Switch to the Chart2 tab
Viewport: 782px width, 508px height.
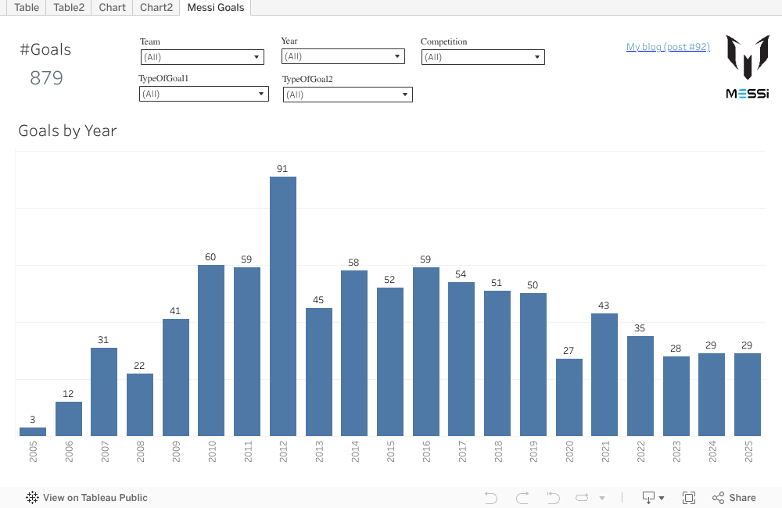(x=156, y=8)
